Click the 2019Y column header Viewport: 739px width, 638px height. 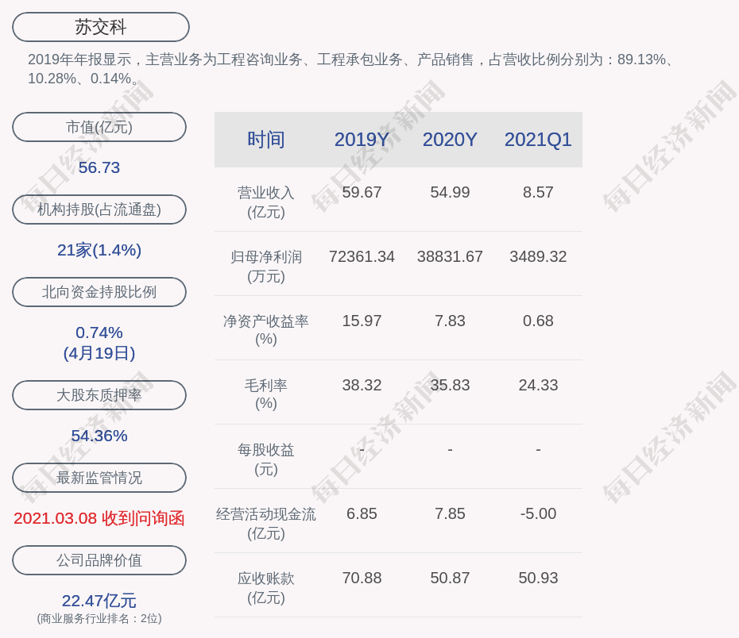click(362, 140)
